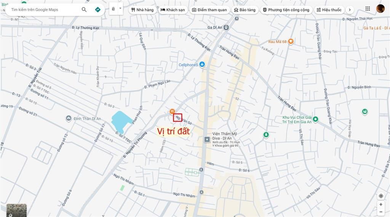Open directions with the blue arrow icon
Viewport: 390px width, 217px height.
98,10
